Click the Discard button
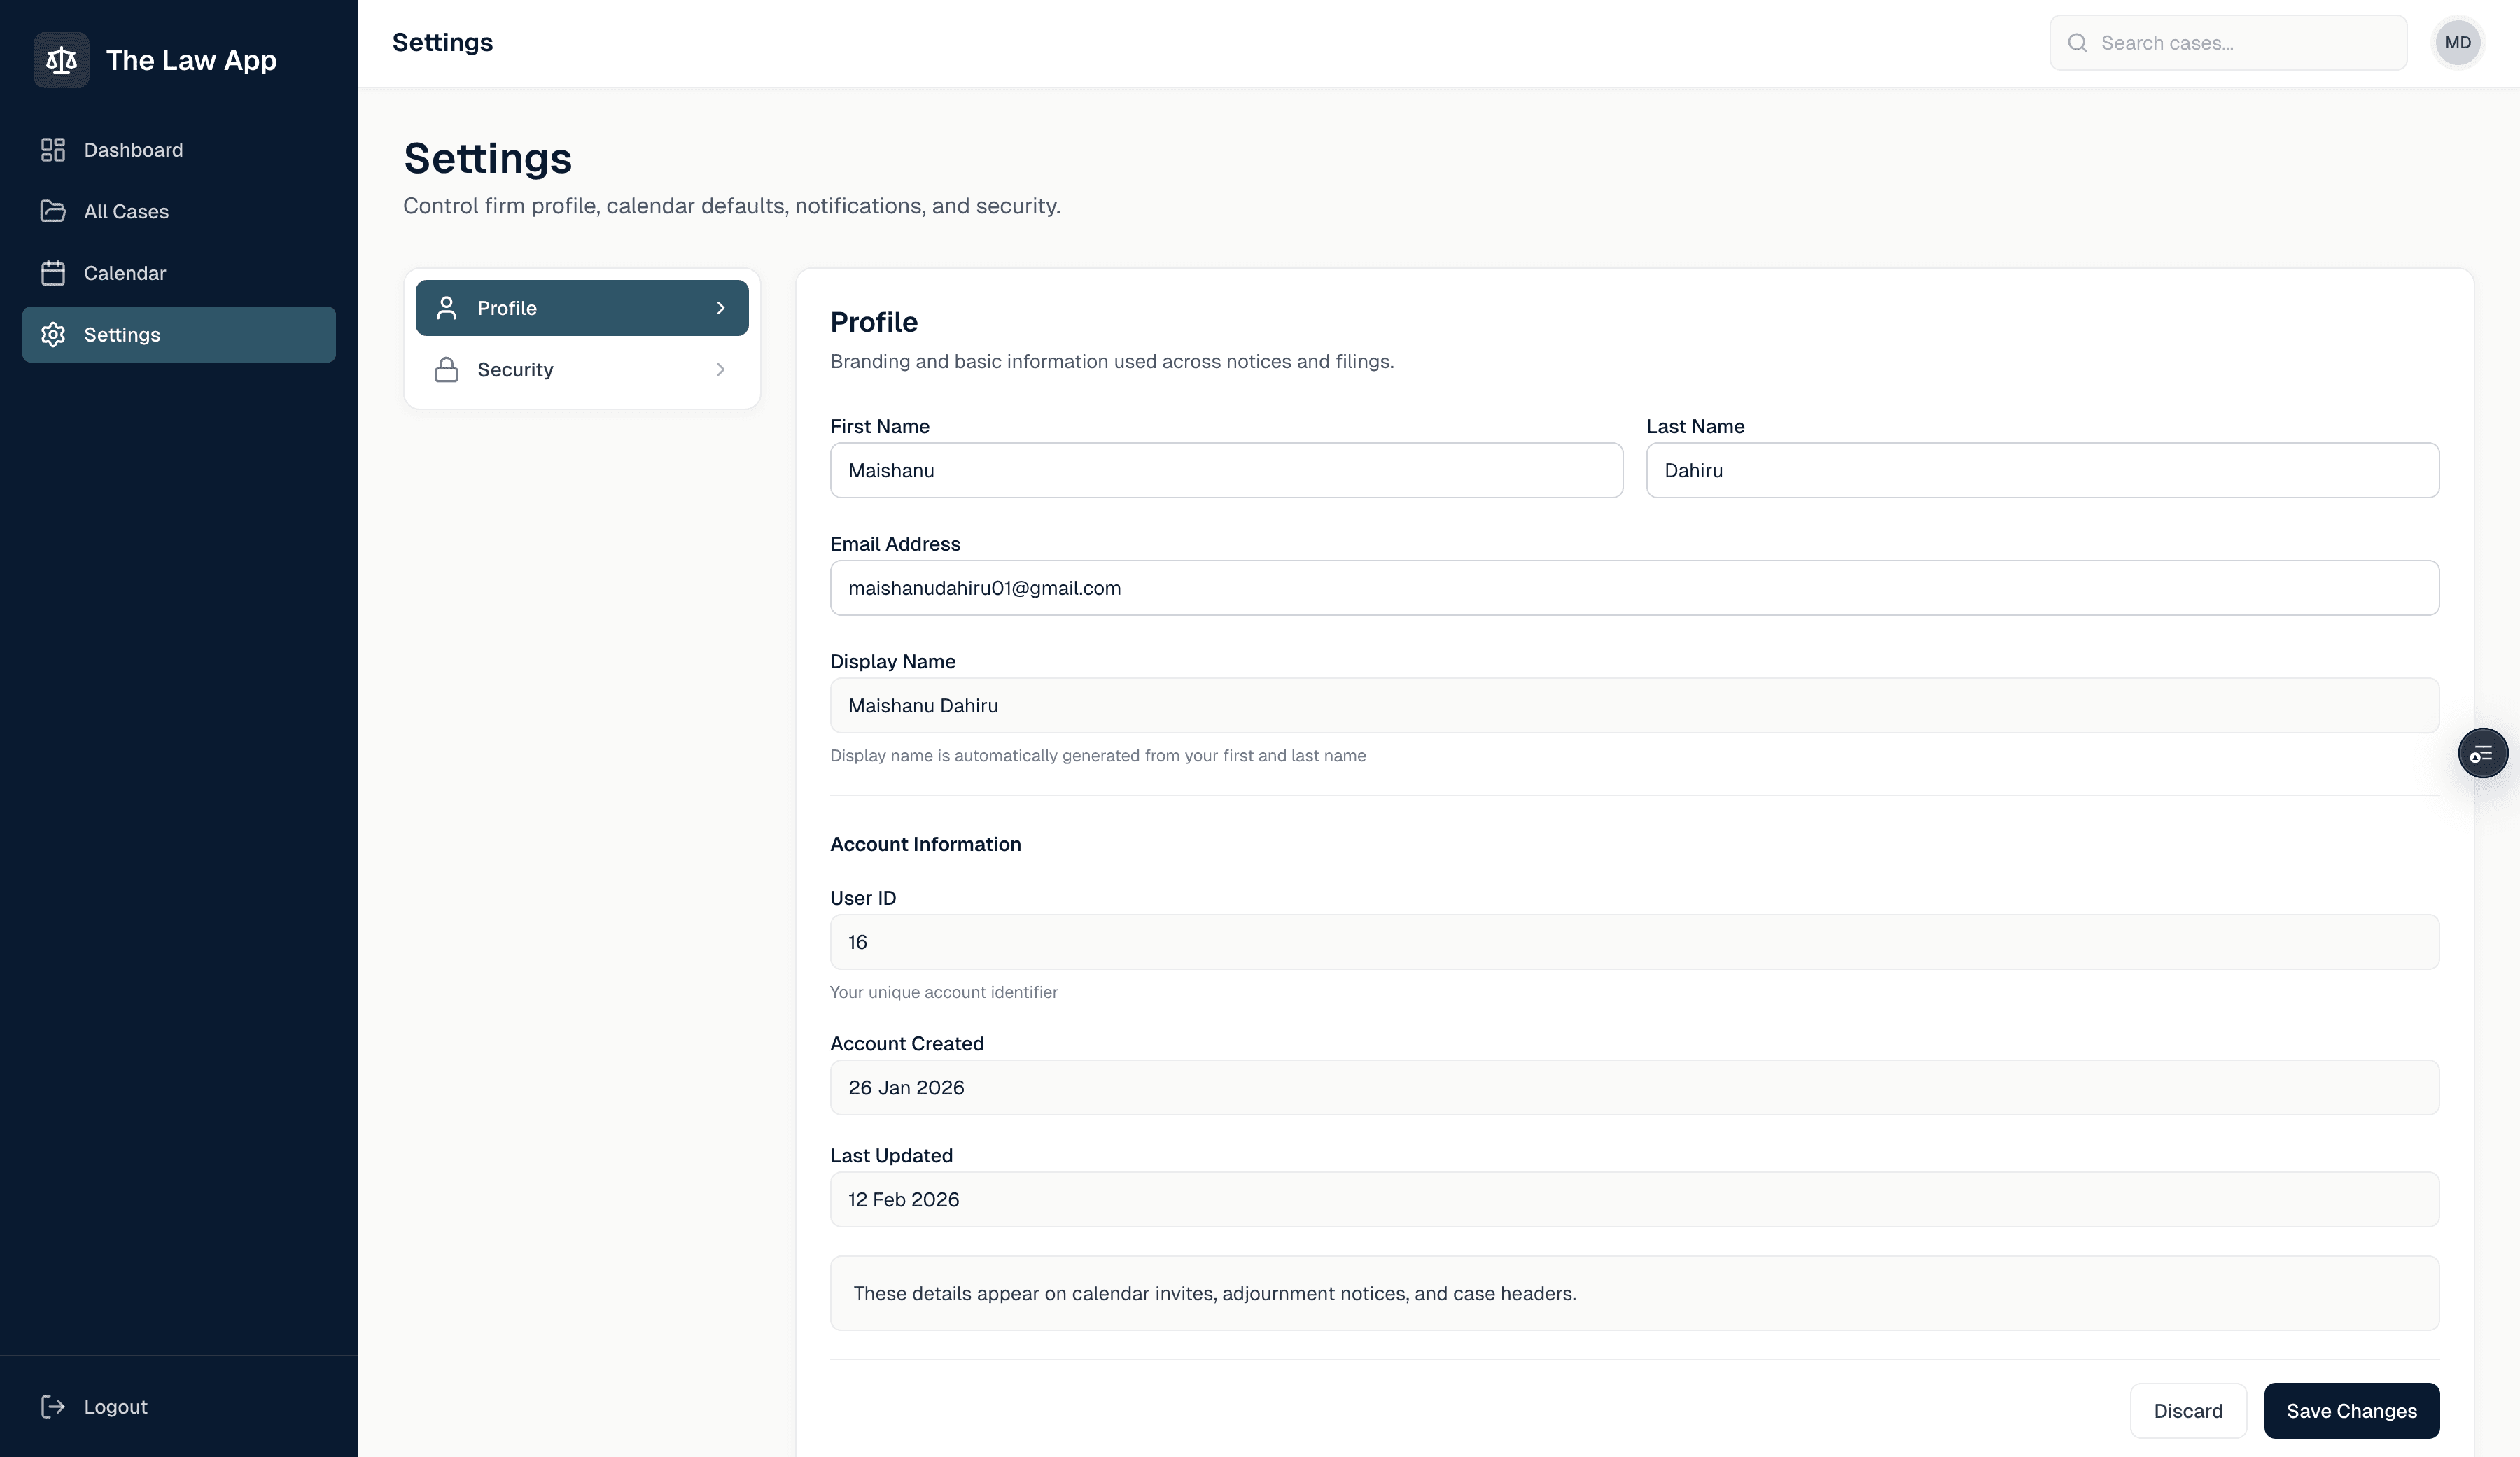The height and width of the screenshot is (1457, 2520). pos(2187,1411)
